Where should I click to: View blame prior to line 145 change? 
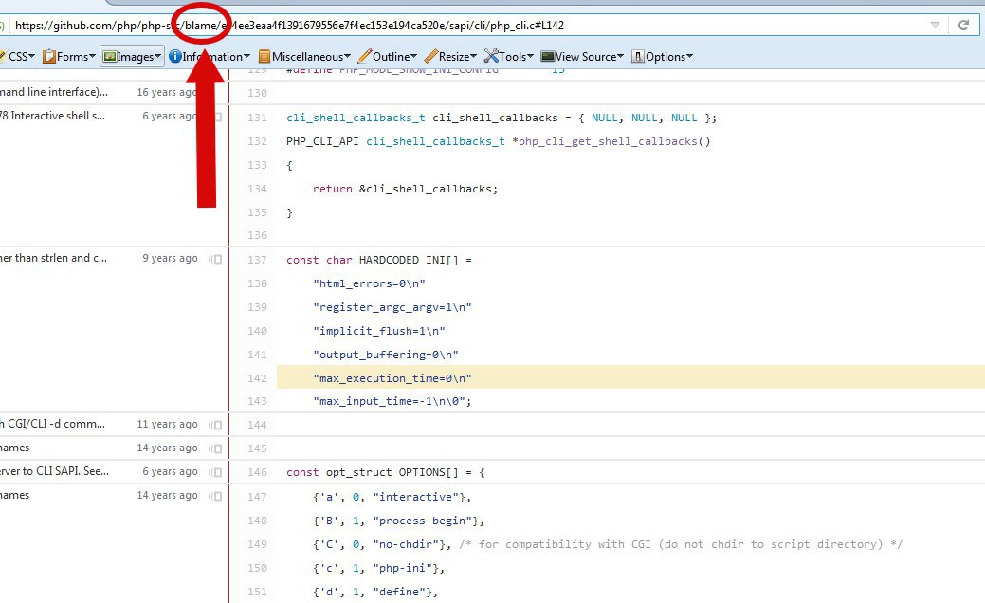click(x=215, y=448)
